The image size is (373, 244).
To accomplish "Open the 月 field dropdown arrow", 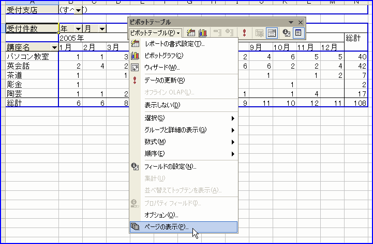I will click(x=102, y=29).
